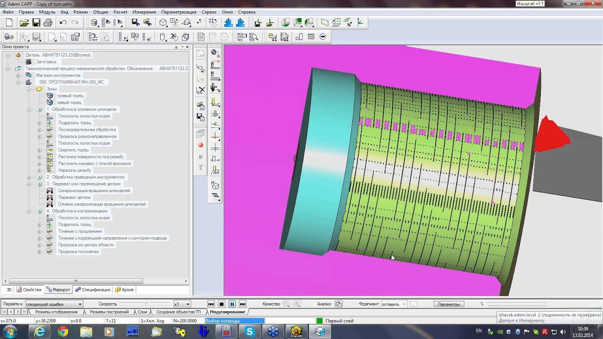603x339 pixels.
Task: Zoom out quality with minus magnifier
Action: pyautogui.click(x=286, y=304)
